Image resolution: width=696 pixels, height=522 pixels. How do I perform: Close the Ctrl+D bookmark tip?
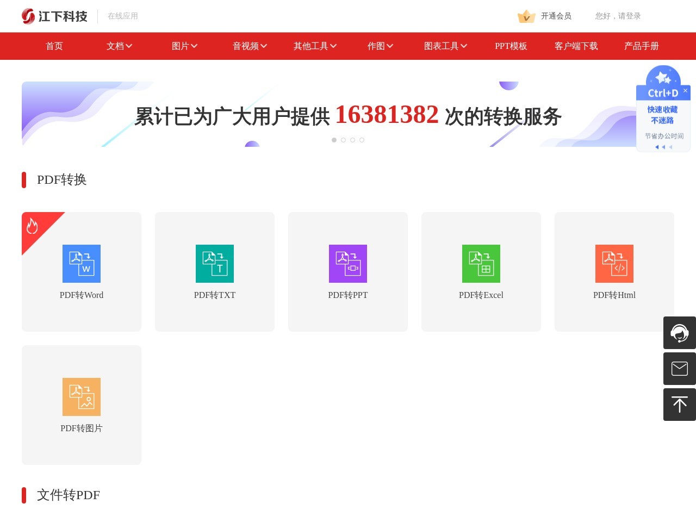(x=685, y=91)
